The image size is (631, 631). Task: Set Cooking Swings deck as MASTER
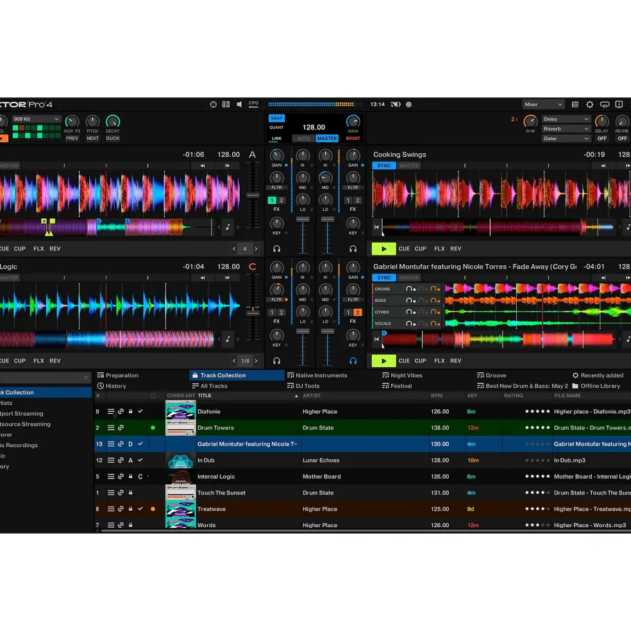(409, 165)
